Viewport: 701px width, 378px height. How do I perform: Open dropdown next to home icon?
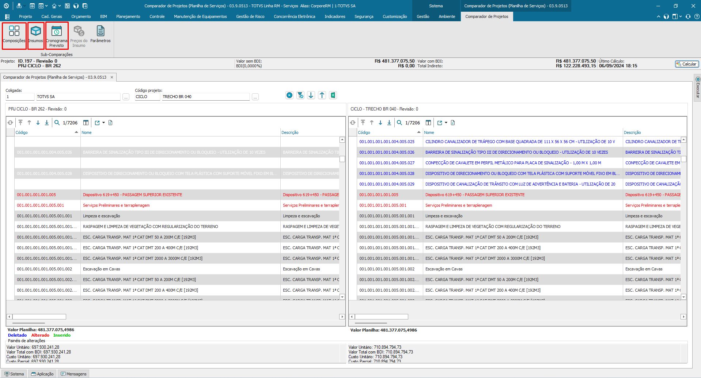pos(59,6)
